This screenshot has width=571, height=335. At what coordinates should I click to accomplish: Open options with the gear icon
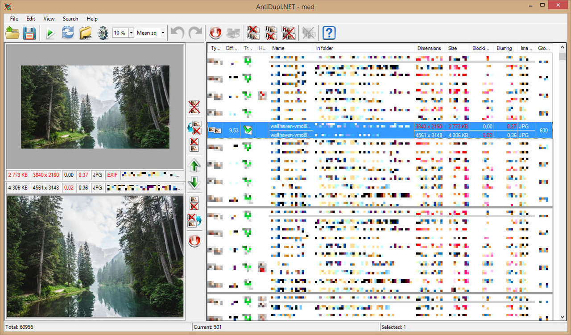tap(103, 33)
